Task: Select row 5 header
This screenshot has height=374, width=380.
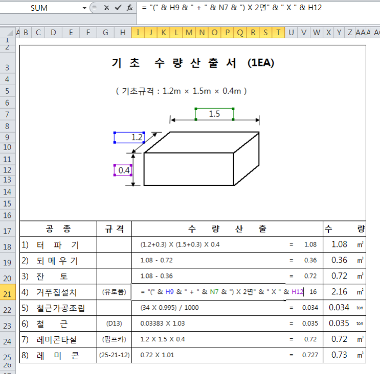Action: [8, 91]
